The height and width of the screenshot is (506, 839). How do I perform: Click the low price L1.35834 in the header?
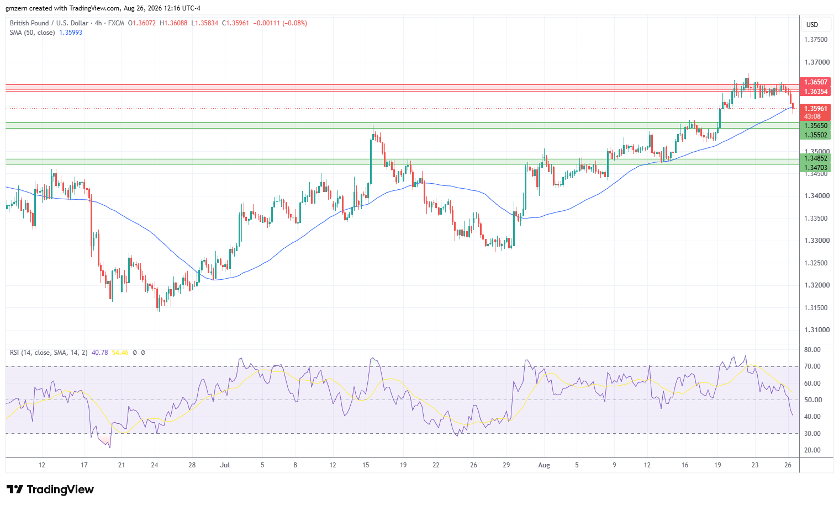205,23
